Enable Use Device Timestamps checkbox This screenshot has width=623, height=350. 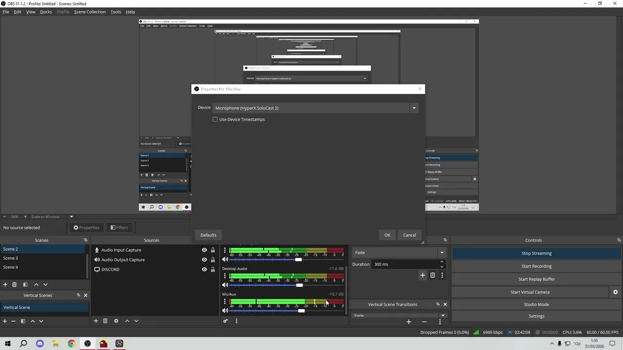215,120
